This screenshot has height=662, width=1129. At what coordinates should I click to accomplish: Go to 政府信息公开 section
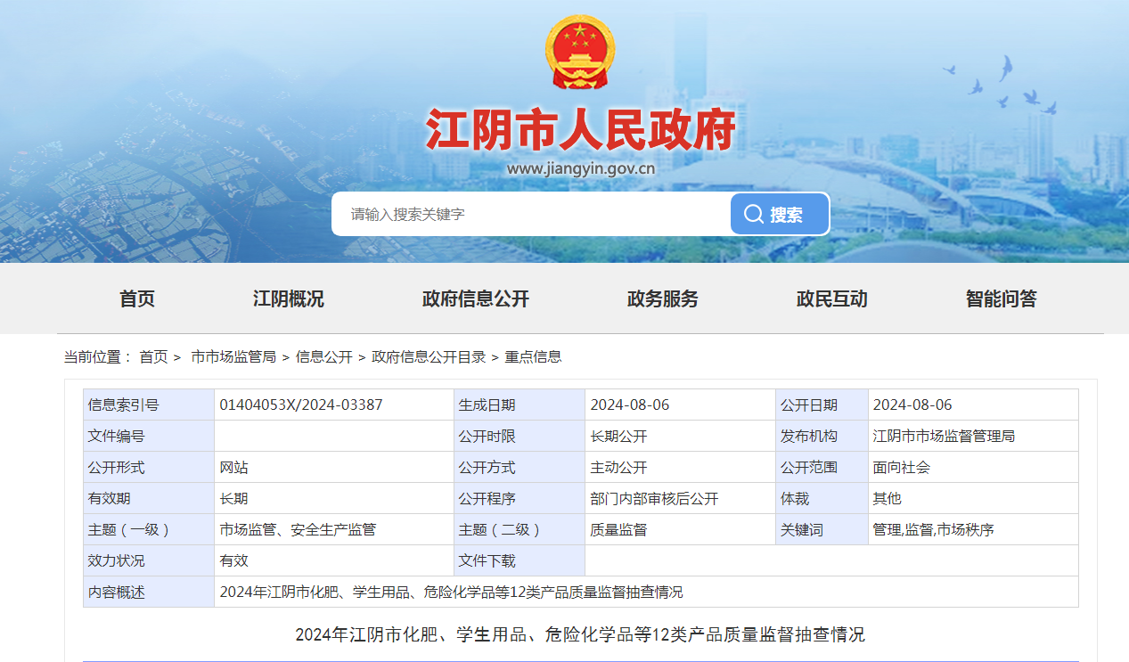475,299
